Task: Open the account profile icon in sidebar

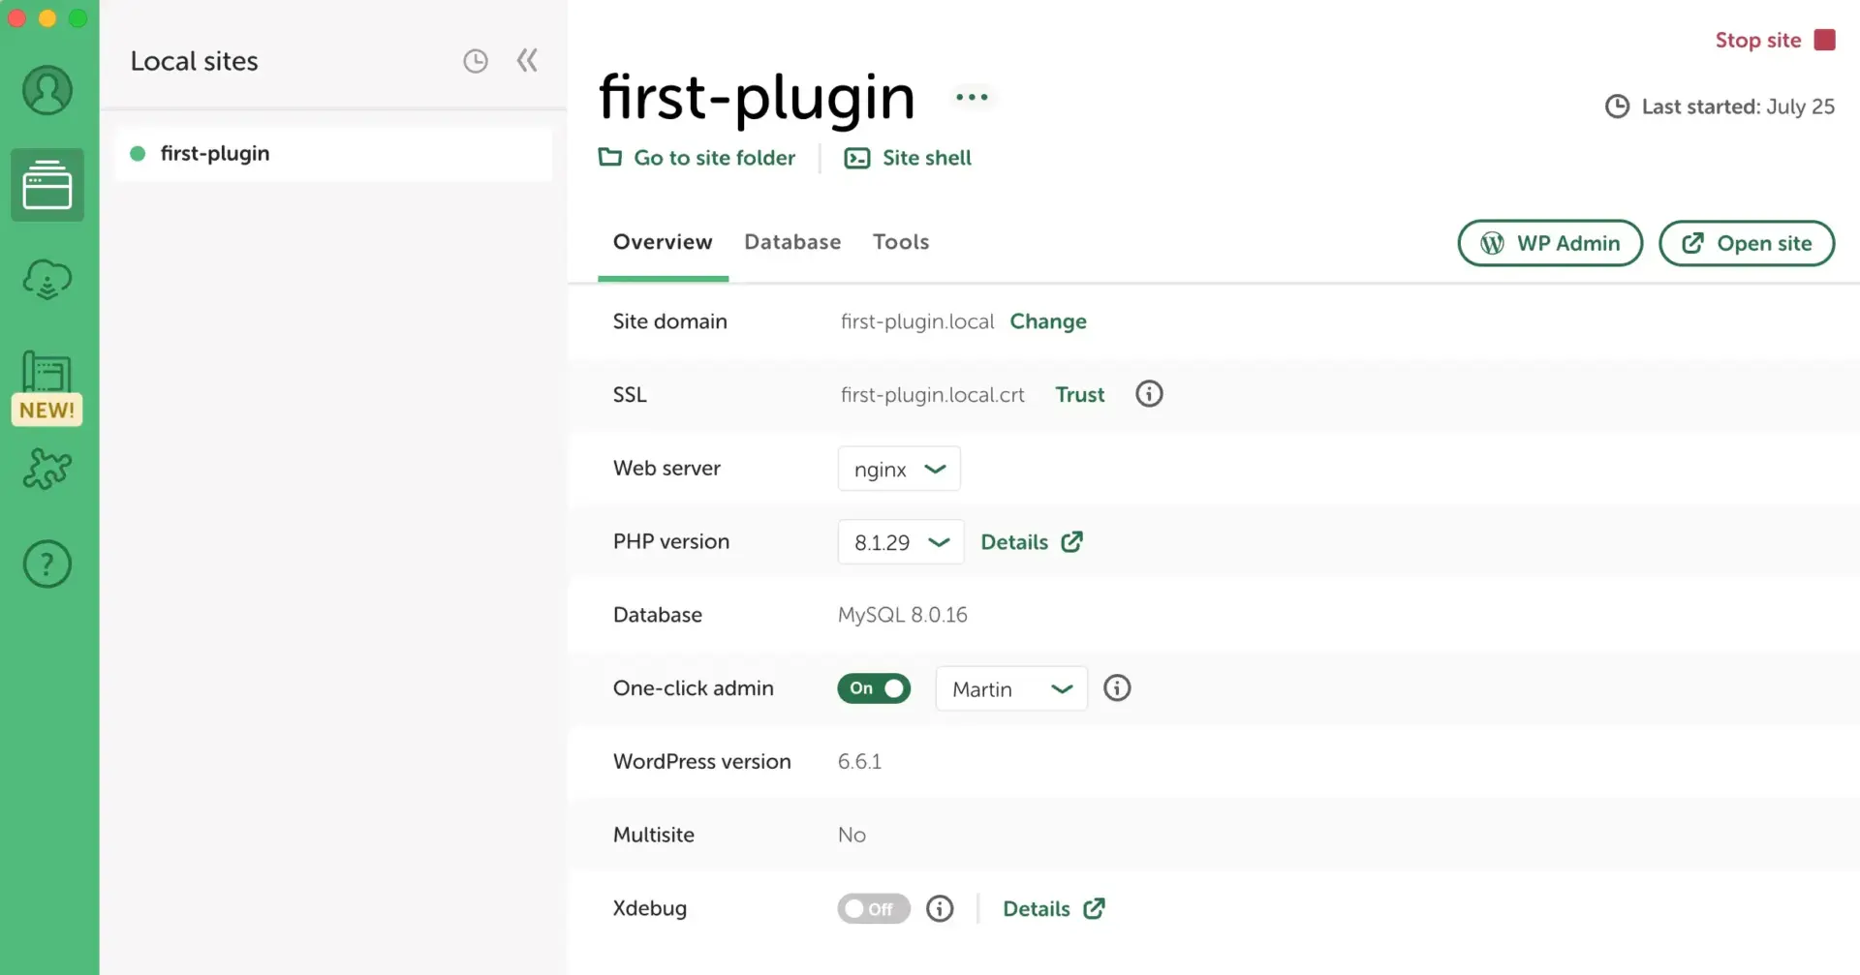Action: 46,89
